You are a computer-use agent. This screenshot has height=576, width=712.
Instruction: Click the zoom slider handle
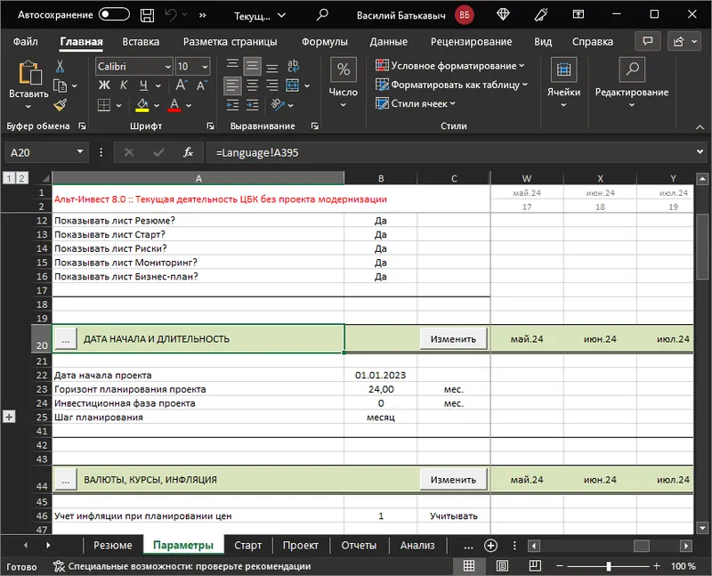tap(609, 566)
